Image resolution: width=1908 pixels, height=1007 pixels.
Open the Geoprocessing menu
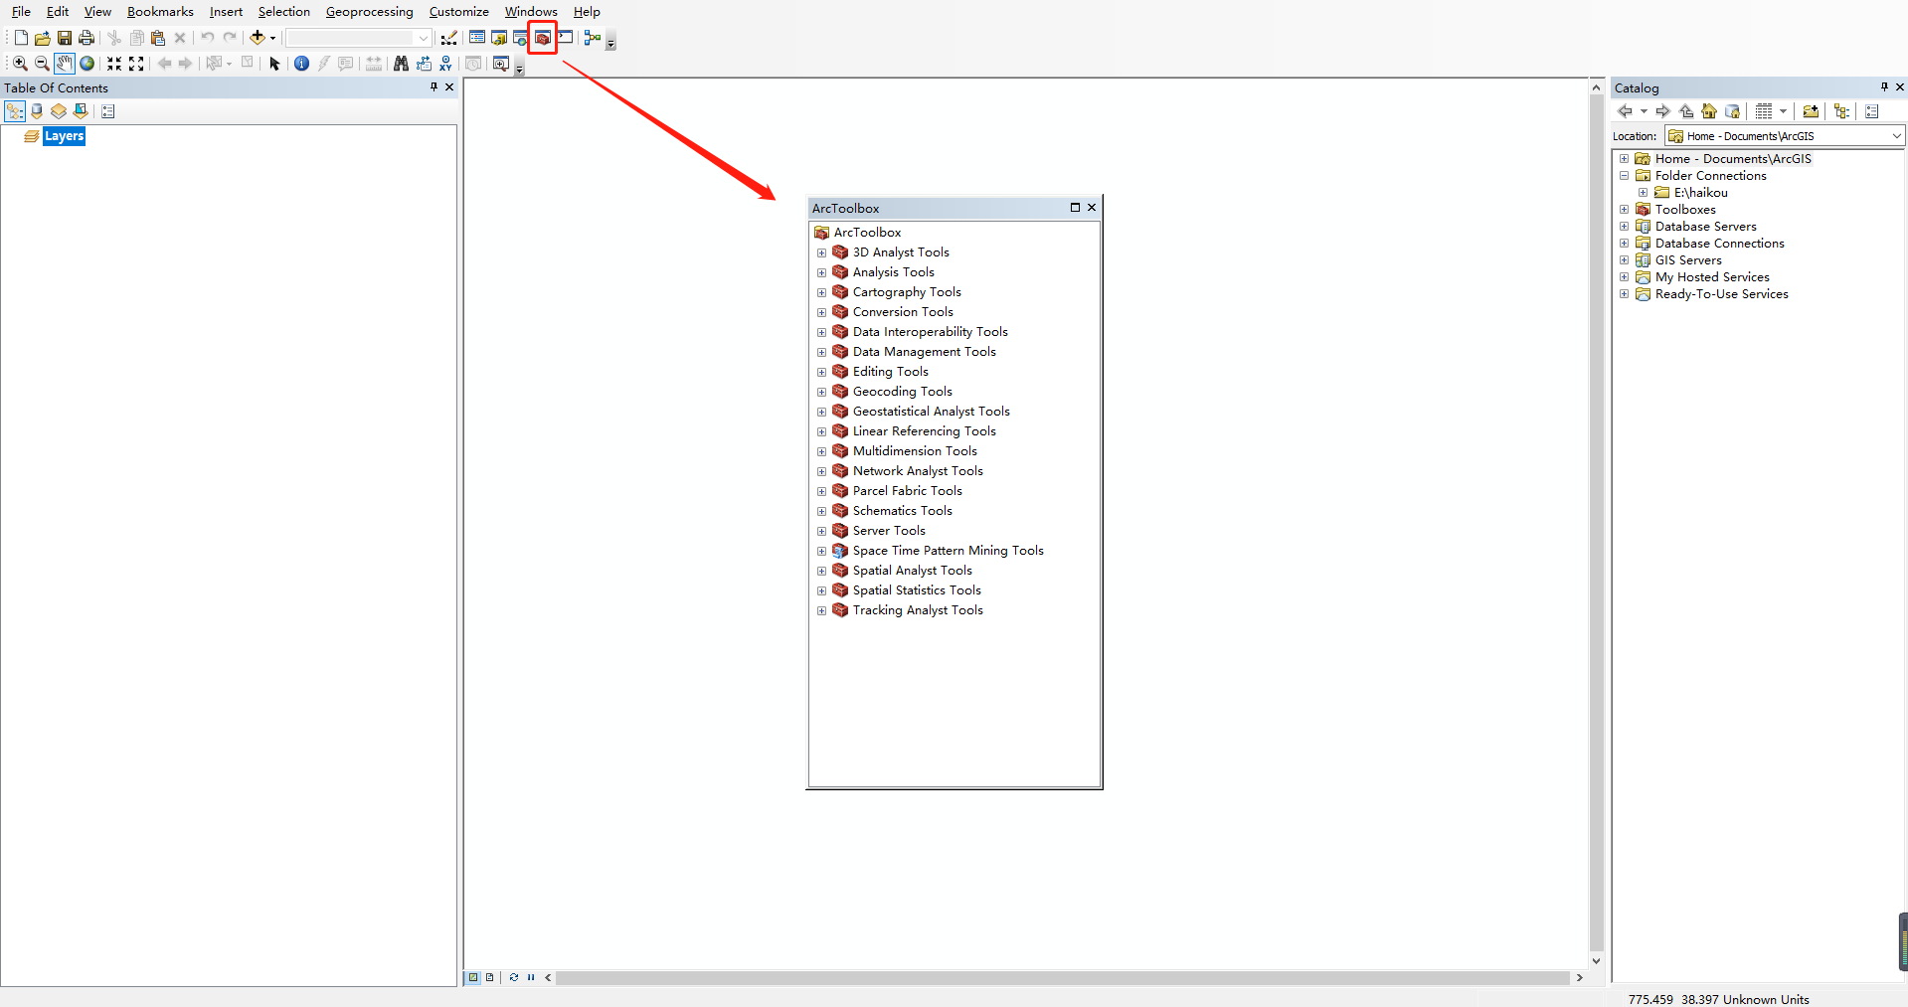(x=369, y=11)
